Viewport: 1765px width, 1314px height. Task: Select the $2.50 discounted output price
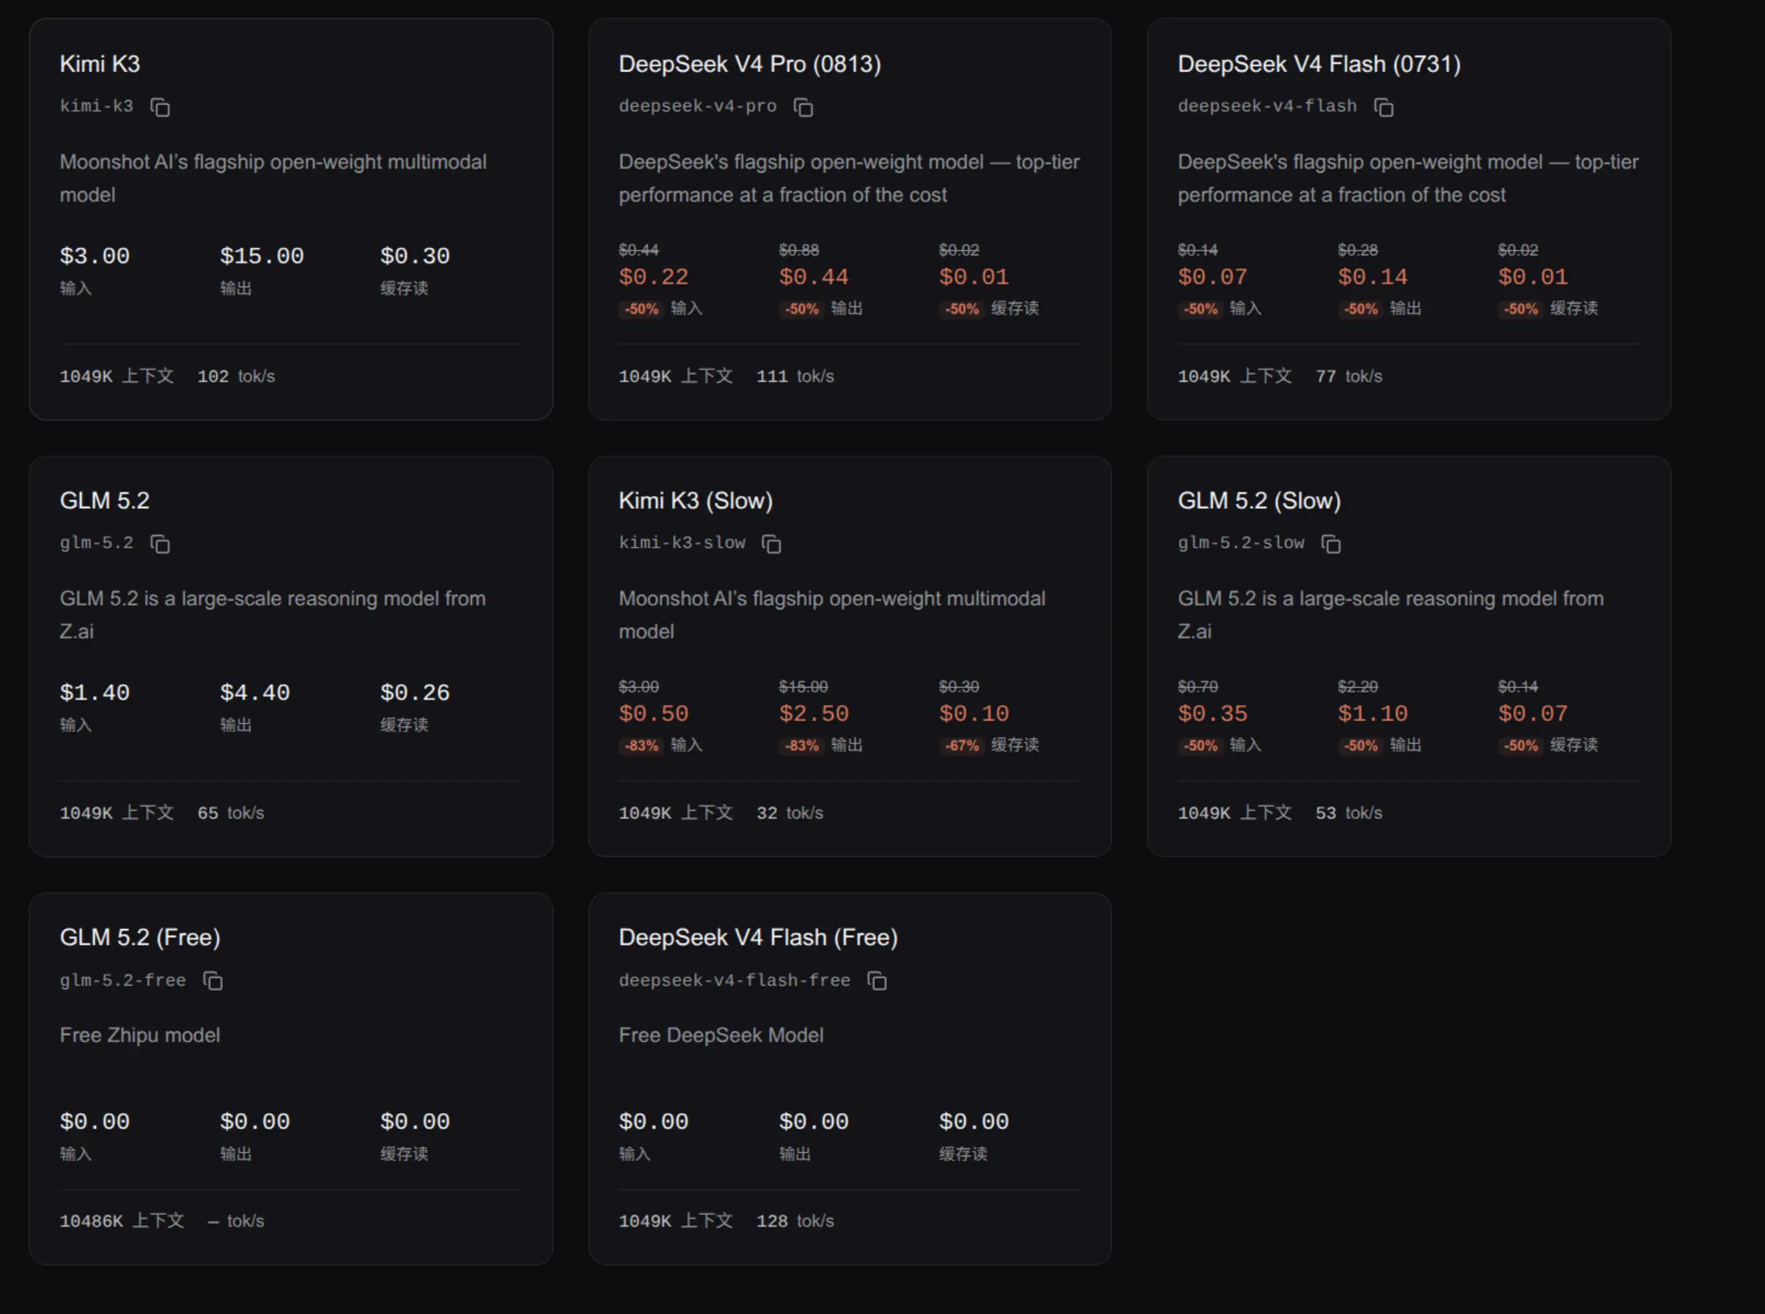click(x=814, y=713)
